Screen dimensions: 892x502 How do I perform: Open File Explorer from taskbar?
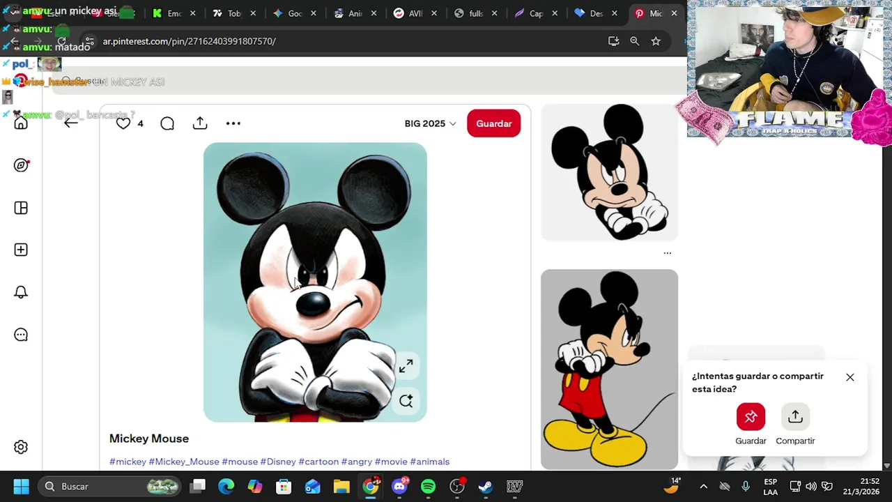[341, 486]
